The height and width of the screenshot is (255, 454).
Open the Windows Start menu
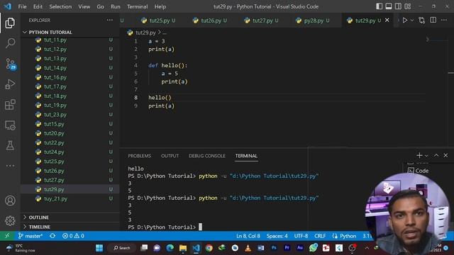(x=99, y=248)
